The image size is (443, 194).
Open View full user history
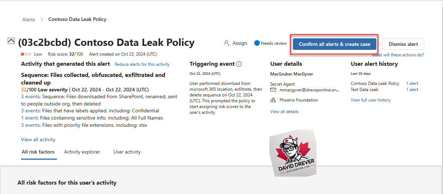tap(370, 100)
